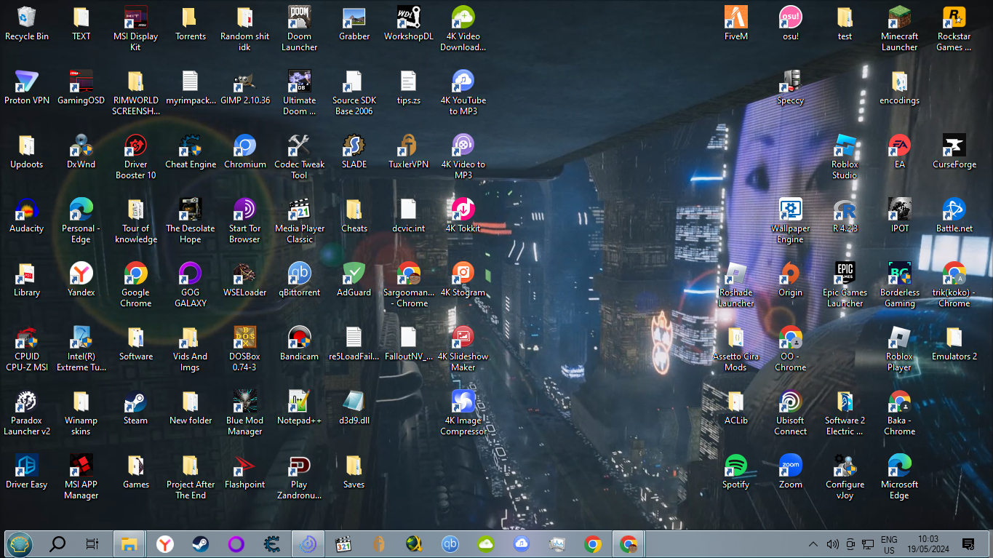Screen dimensions: 993x558
Task: Click the clock showing 10:03
Action: (x=928, y=544)
